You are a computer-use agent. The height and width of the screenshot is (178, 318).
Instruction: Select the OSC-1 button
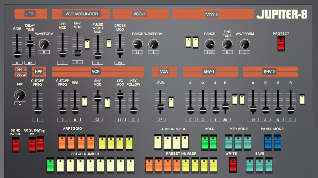21,69
